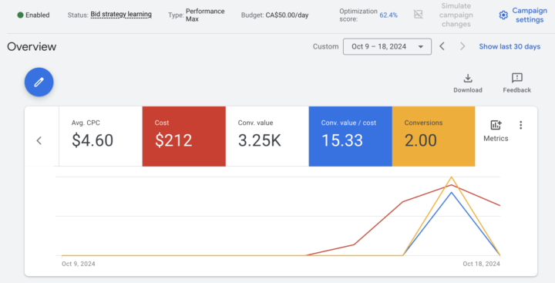Screen dimensions: 555x283
Task: Select the Avg. CPC metric card
Action: (x=100, y=136)
